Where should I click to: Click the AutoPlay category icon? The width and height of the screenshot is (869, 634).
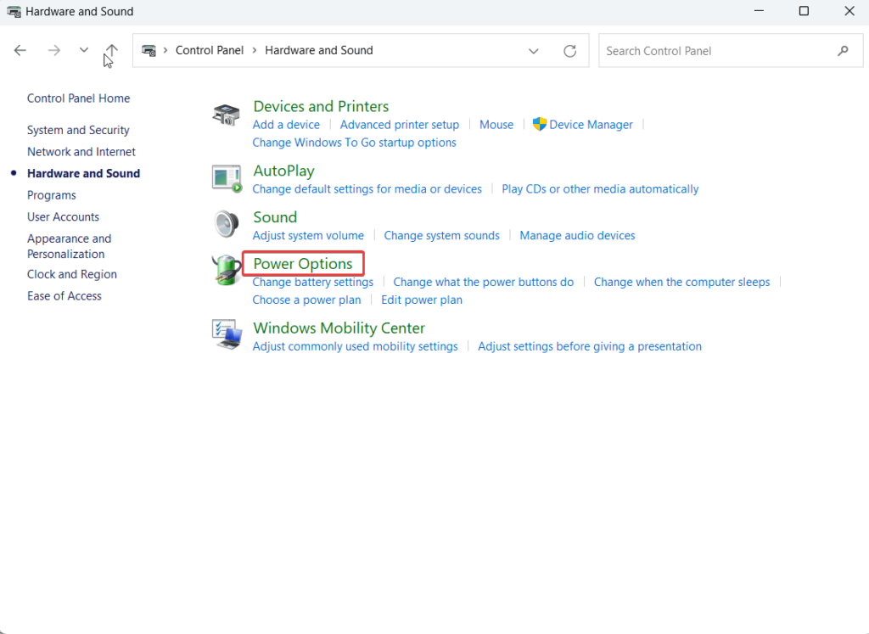pos(226,177)
